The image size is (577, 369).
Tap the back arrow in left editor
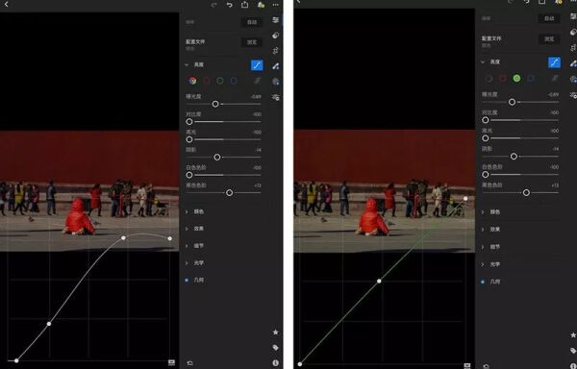[6, 5]
